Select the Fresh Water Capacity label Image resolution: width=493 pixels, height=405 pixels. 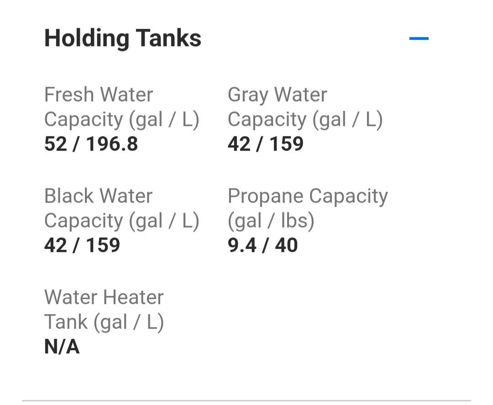pyautogui.click(x=121, y=107)
